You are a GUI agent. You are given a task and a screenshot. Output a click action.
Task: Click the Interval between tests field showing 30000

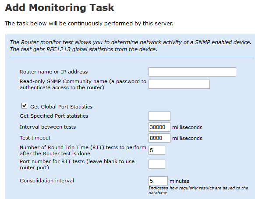[x=159, y=127]
